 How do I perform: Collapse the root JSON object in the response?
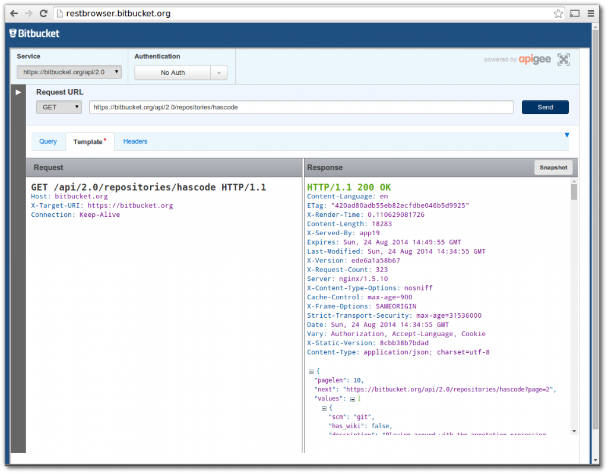click(x=311, y=371)
